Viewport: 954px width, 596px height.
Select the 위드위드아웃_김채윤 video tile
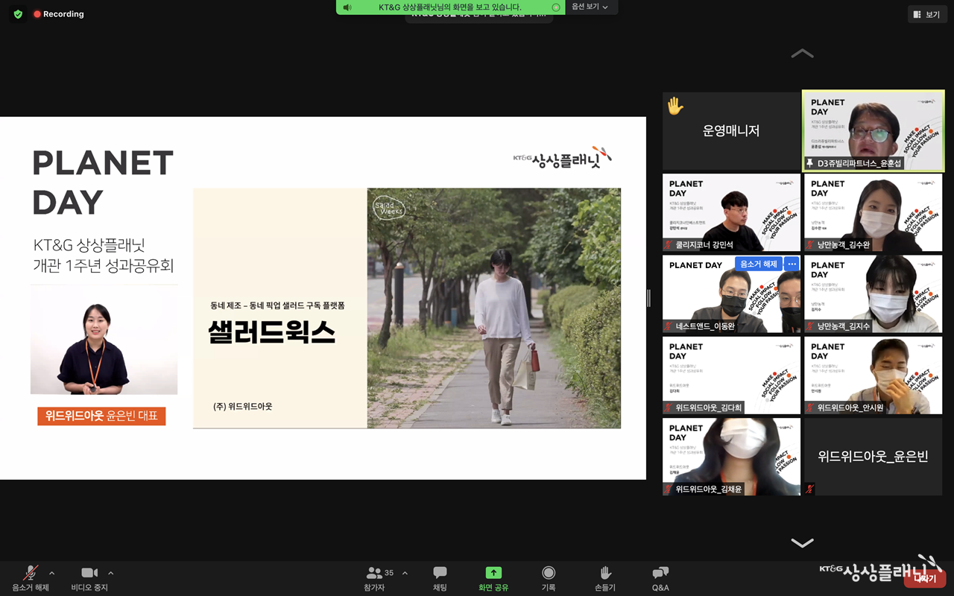[731, 457]
